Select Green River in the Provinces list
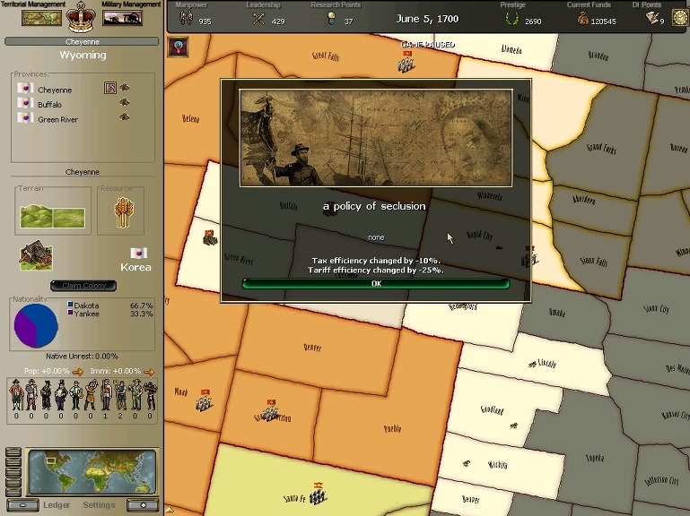The image size is (690, 516). [57, 119]
